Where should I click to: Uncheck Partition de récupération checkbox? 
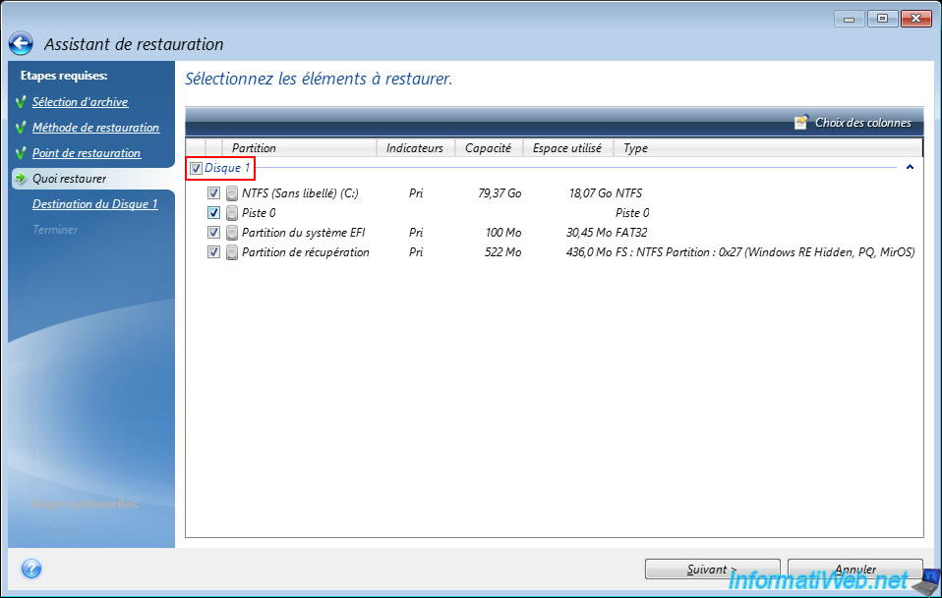[x=214, y=252]
